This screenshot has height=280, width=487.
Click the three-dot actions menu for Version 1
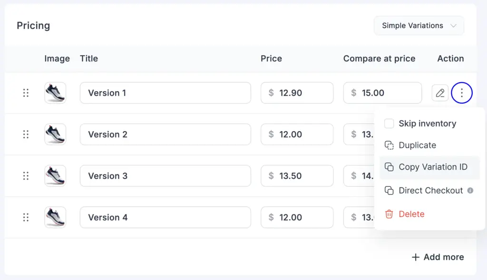[x=461, y=93]
